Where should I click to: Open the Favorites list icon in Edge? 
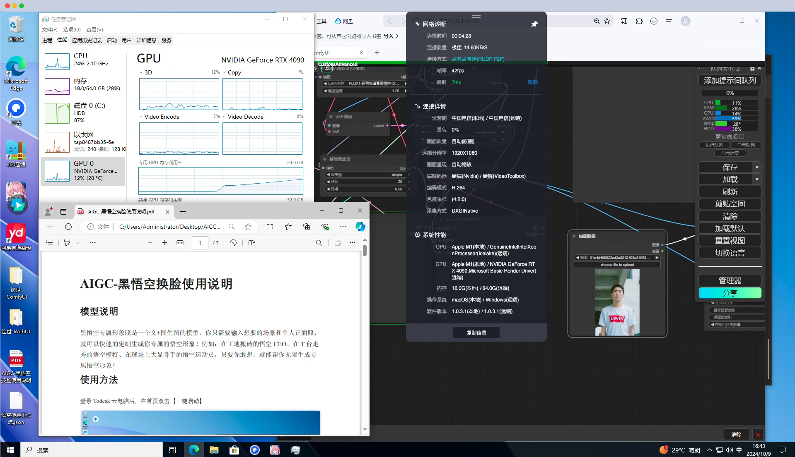pos(288,227)
